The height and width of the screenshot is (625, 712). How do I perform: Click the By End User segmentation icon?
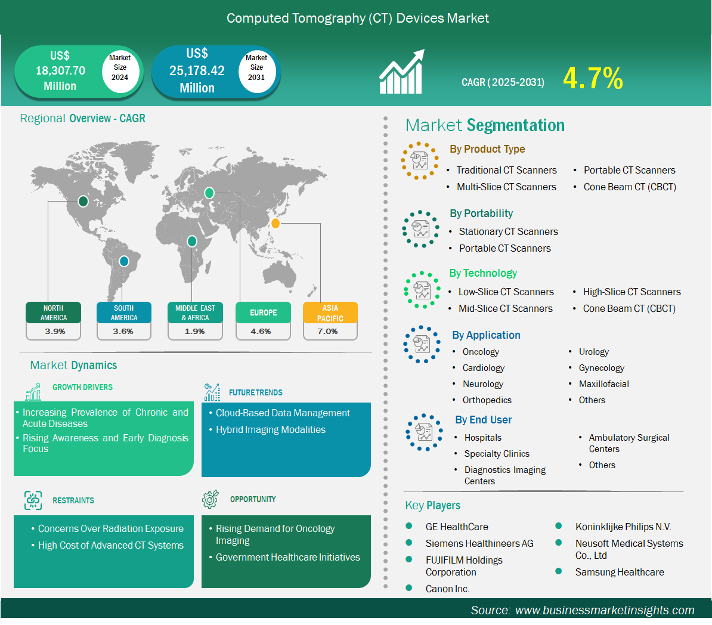(x=424, y=432)
